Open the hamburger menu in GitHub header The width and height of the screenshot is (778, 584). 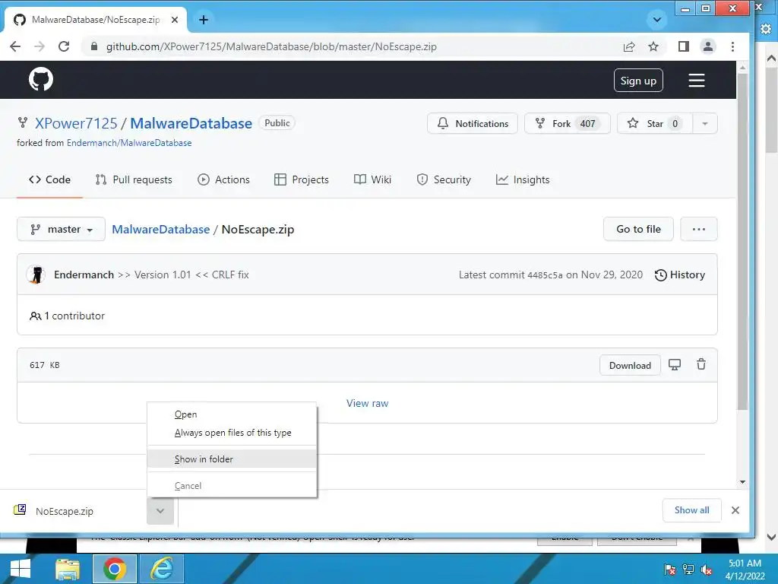(697, 81)
